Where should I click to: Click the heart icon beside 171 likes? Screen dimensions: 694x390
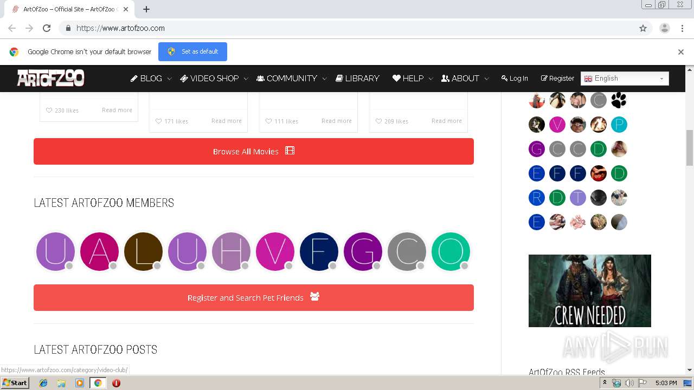[x=158, y=121]
